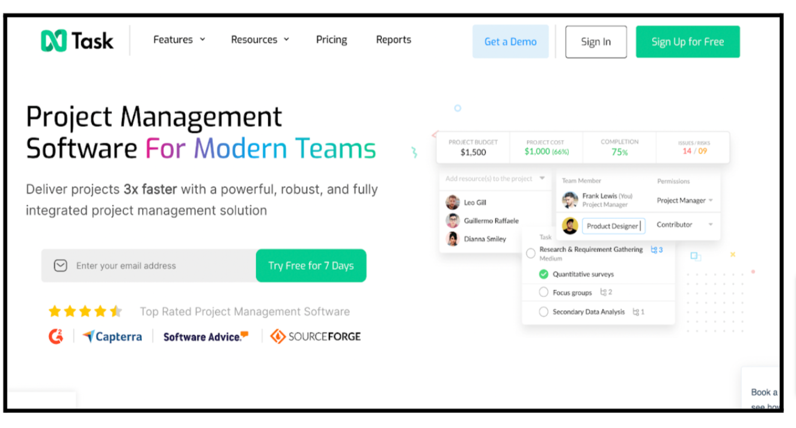Check the Research & Requirement Gathering task
796x428 pixels.
coord(530,254)
